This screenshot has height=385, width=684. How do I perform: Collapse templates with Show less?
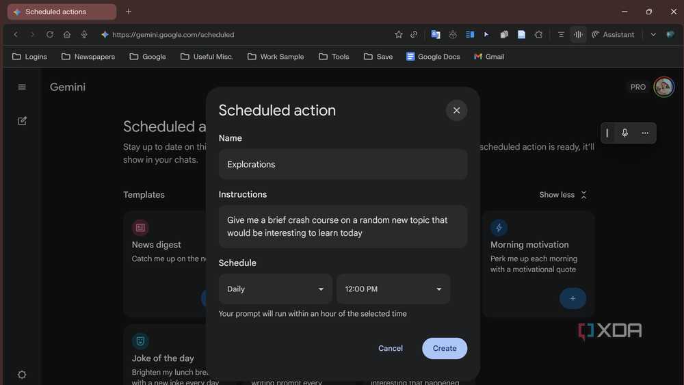(x=563, y=195)
